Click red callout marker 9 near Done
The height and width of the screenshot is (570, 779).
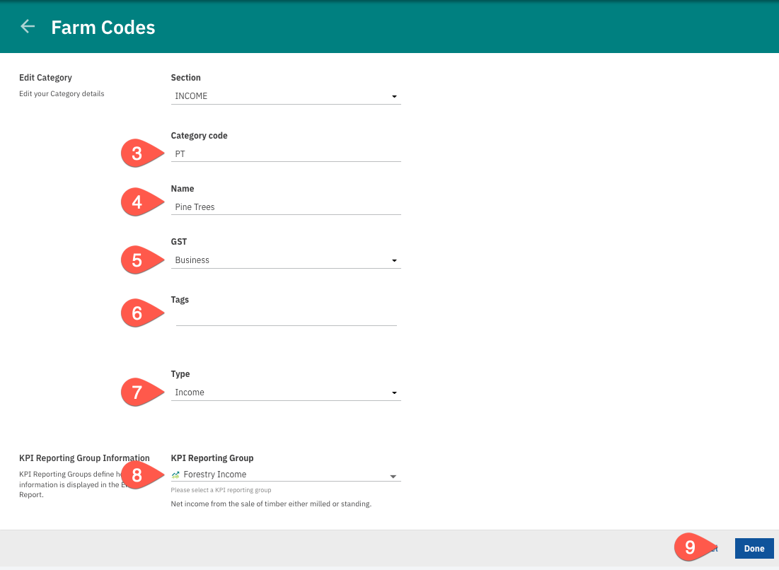[691, 547]
